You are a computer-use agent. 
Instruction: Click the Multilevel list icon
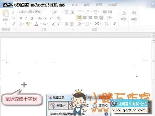(96, 12)
